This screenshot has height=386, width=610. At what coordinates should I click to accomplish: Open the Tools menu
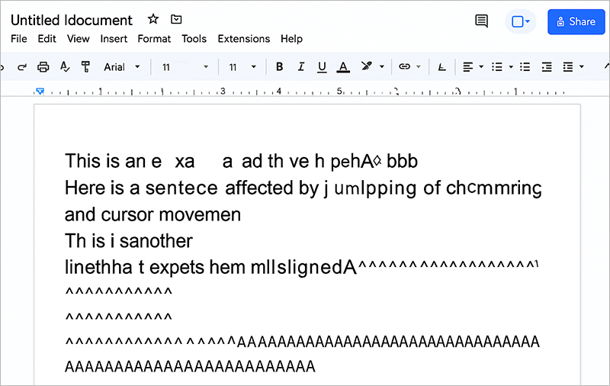click(x=194, y=39)
